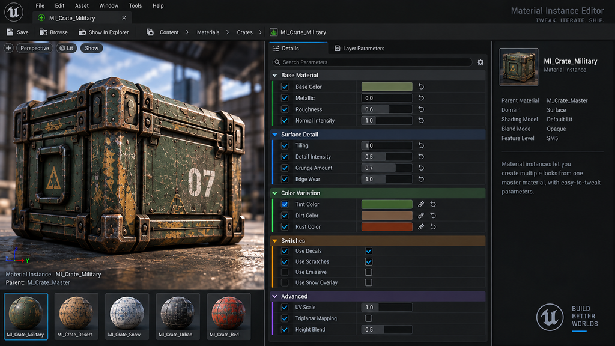Screen dimensions: 615x346
Task: Collapse the Switches section
Action: pos(275,241)
